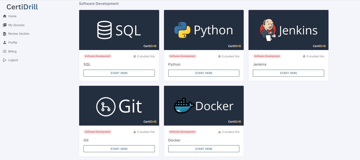The width and height of the screenshot is (360, 160).
Task: Click the Docker whale logo
Action: (184, 105)
